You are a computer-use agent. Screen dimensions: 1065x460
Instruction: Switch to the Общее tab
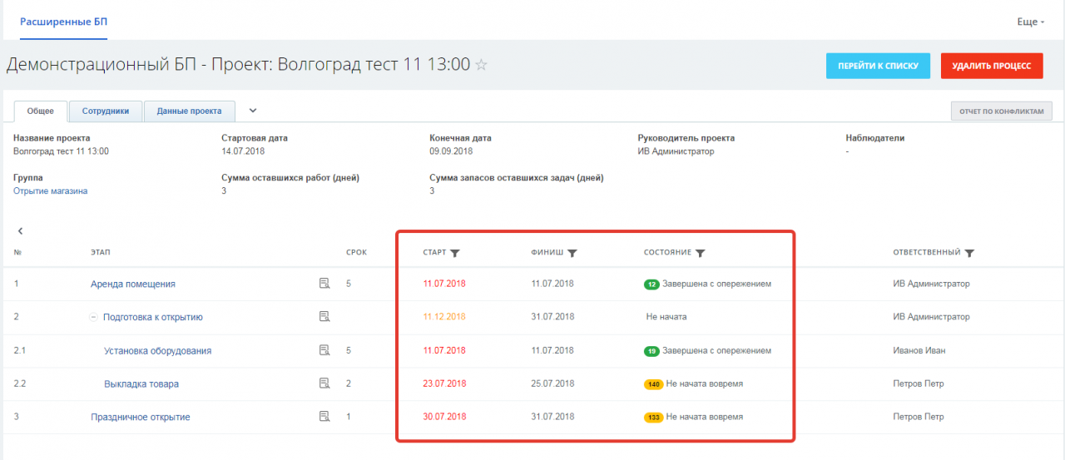coord(40,111)
